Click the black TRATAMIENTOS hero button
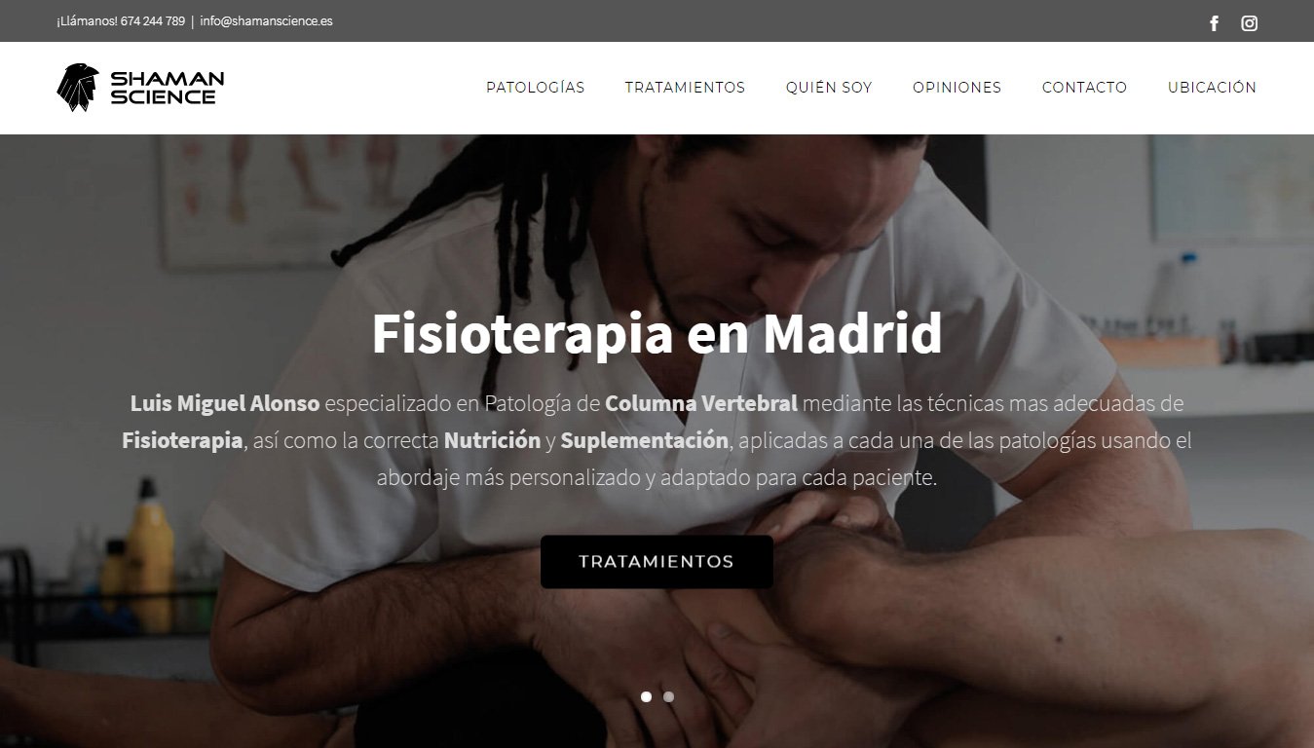This screenshot has width=1314, height=748. [x=657, y=562]
